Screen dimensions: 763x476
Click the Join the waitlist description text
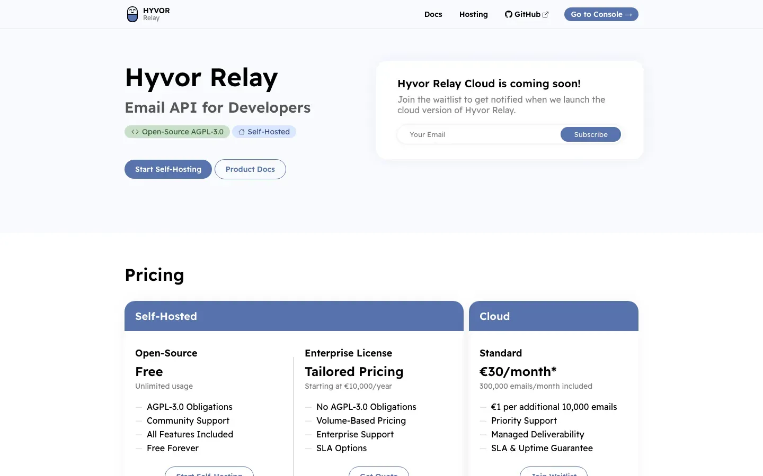[x=501, y=105]
